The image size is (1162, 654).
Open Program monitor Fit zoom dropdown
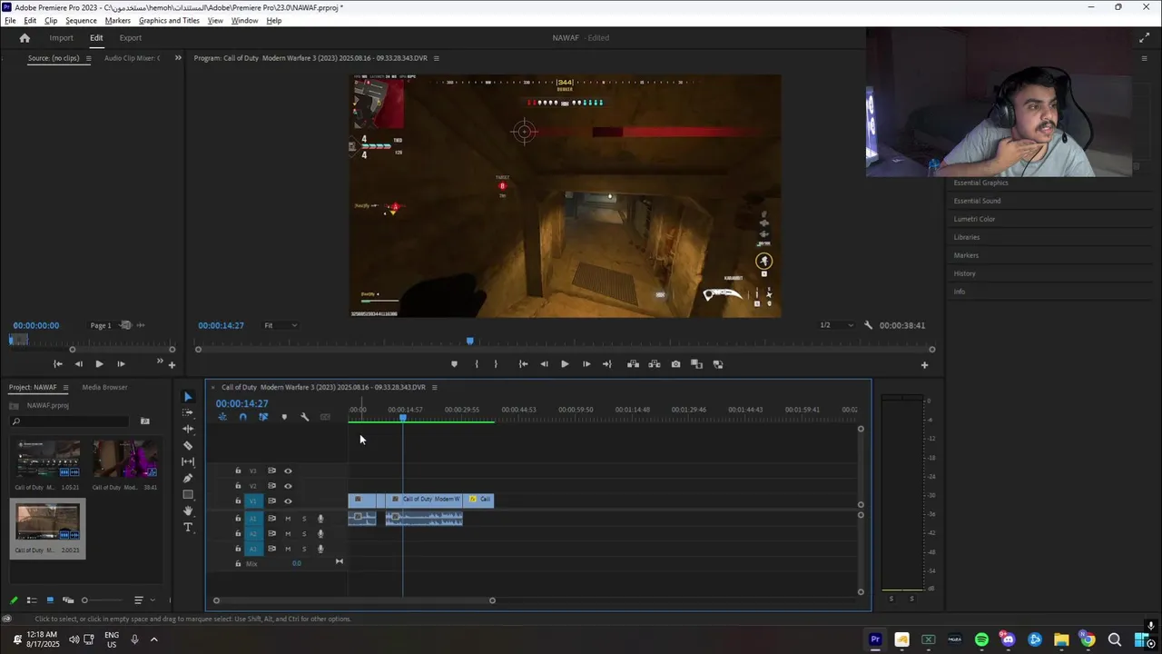point(281,325)
